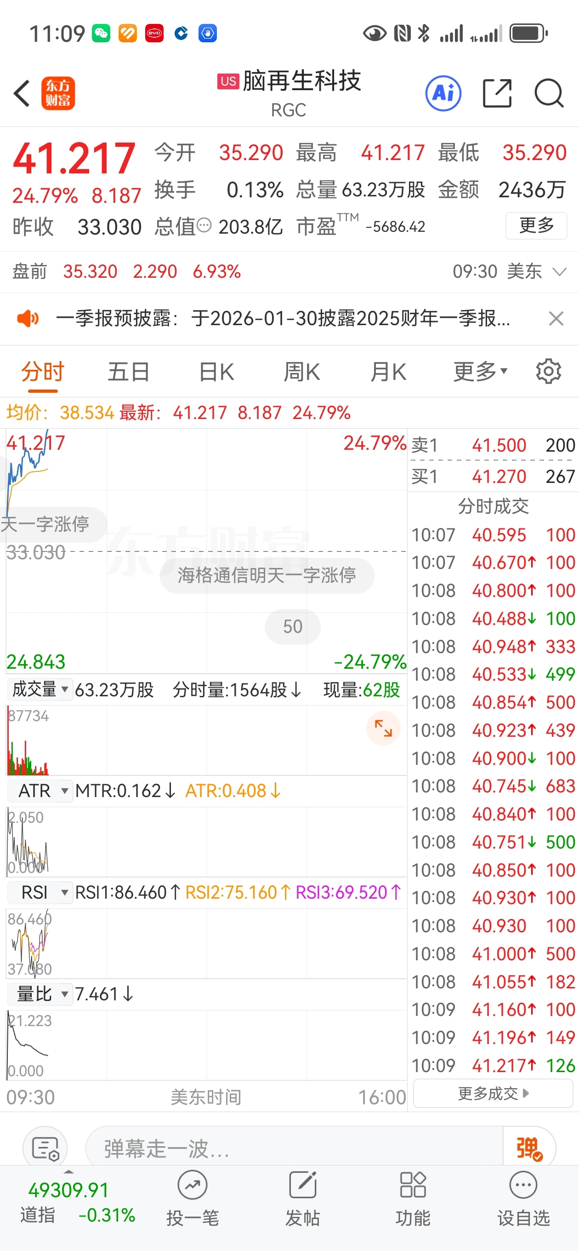Tap the 投一笔 icon
This screenshot has width=579, height=1251.
point(193,1198)
